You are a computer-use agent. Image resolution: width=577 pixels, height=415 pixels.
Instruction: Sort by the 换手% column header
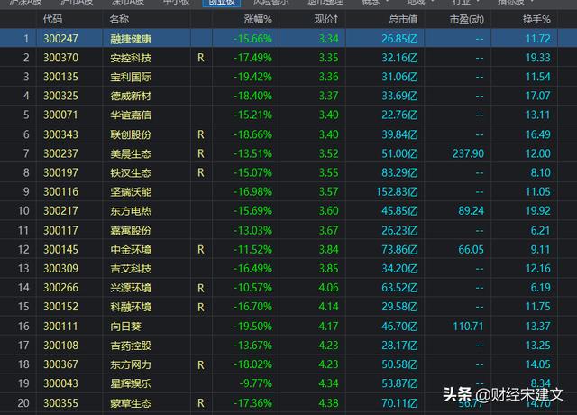536,19
